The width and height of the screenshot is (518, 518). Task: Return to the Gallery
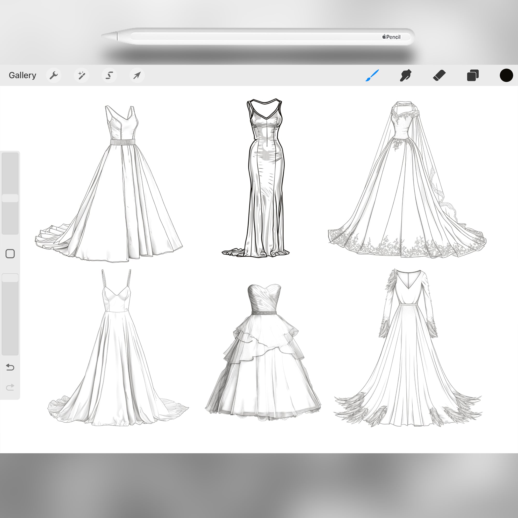(23, 75)
